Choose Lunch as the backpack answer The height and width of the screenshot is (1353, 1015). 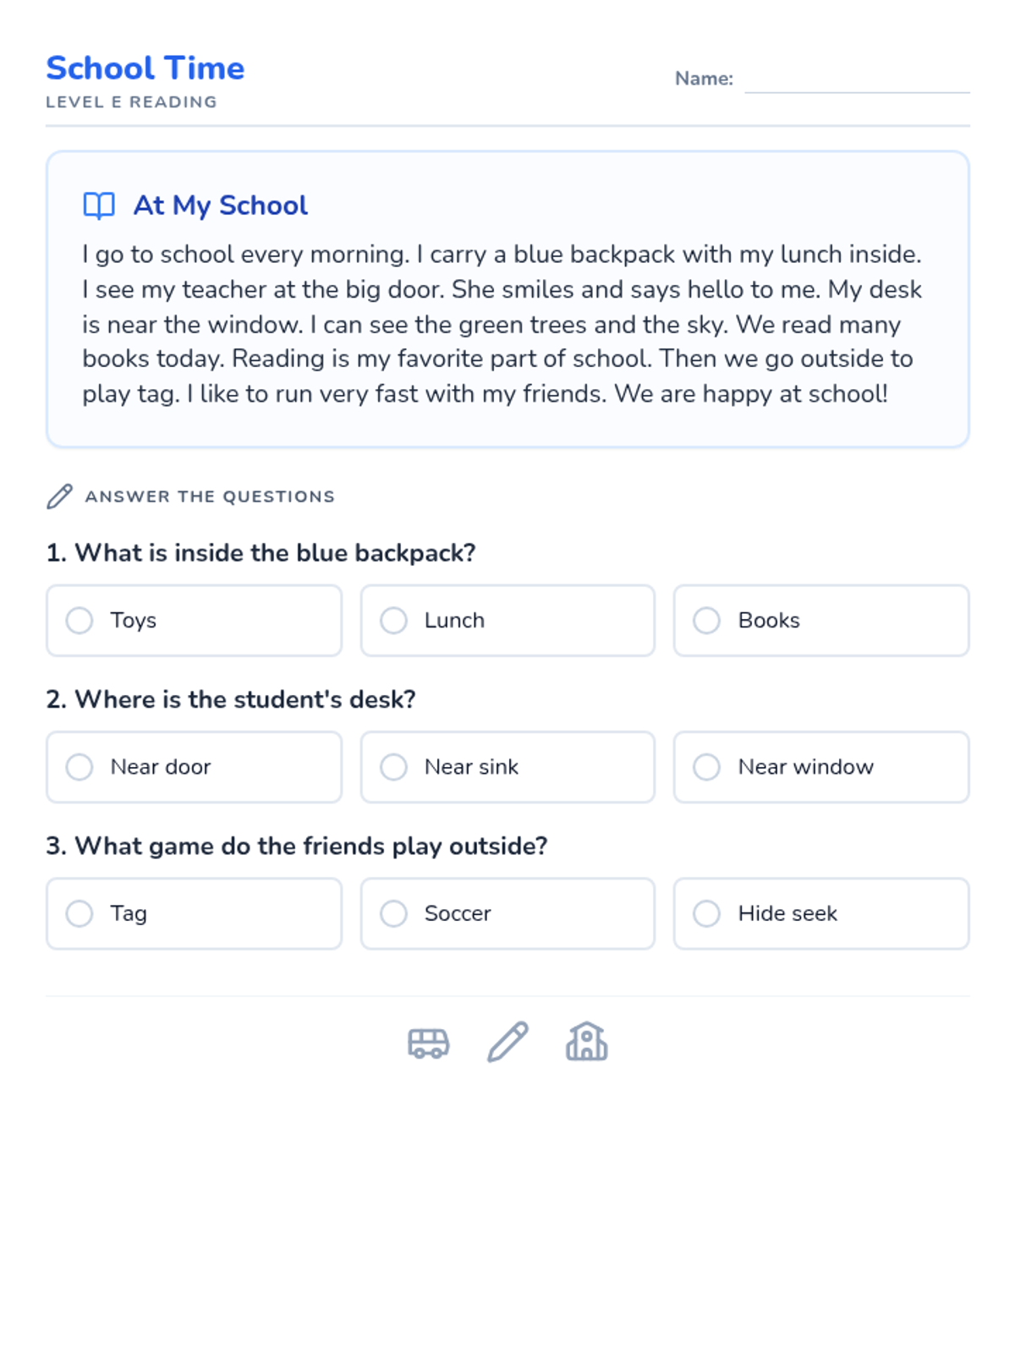[393, 621]
